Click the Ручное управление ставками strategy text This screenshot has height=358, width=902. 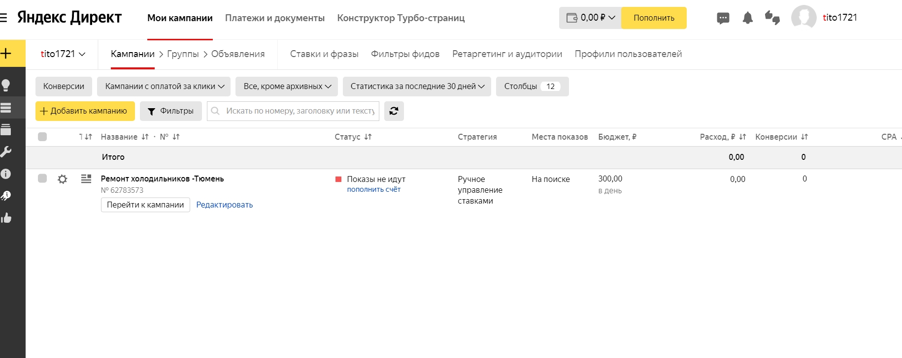[480, 190]
